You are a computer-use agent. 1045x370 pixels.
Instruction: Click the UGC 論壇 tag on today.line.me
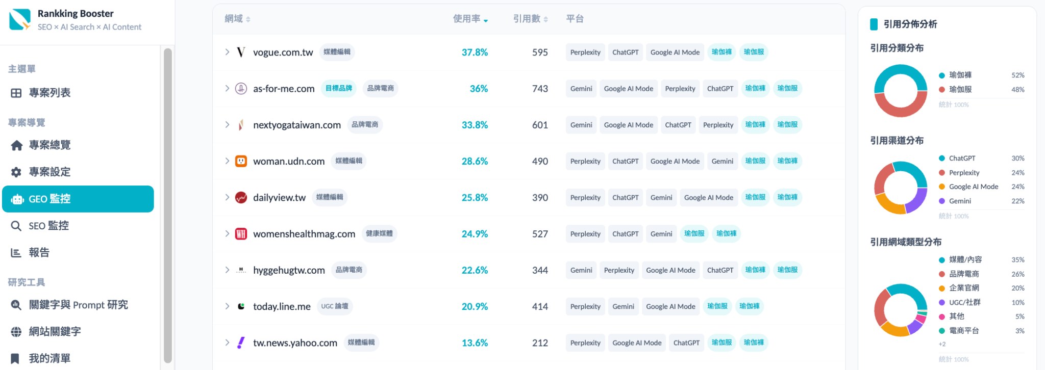[335, 306]
